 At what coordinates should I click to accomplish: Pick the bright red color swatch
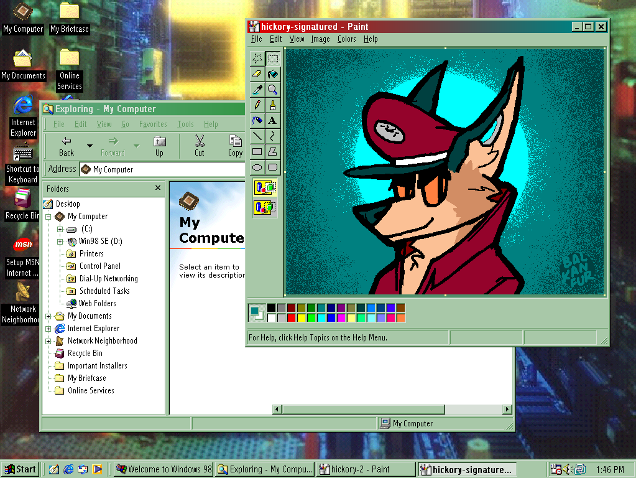(291, 318)
